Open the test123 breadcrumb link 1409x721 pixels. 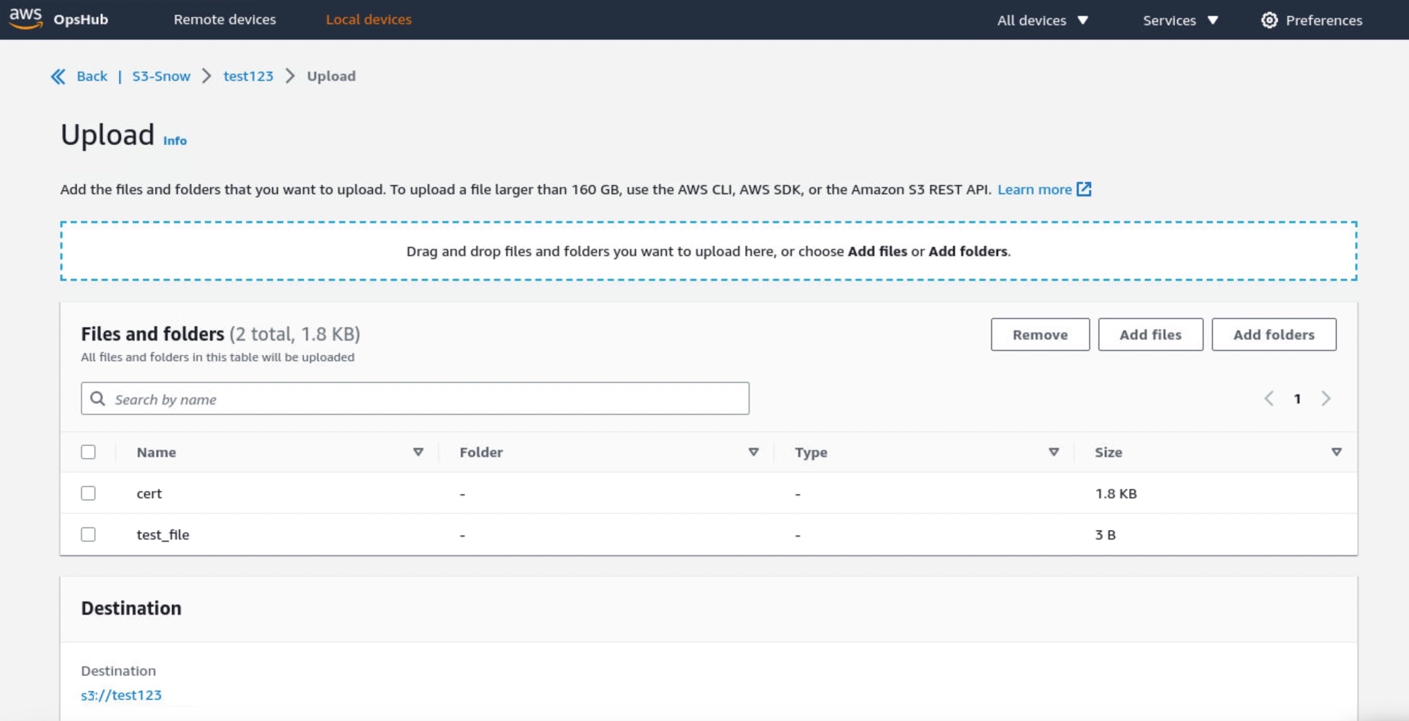click(248, 76)
